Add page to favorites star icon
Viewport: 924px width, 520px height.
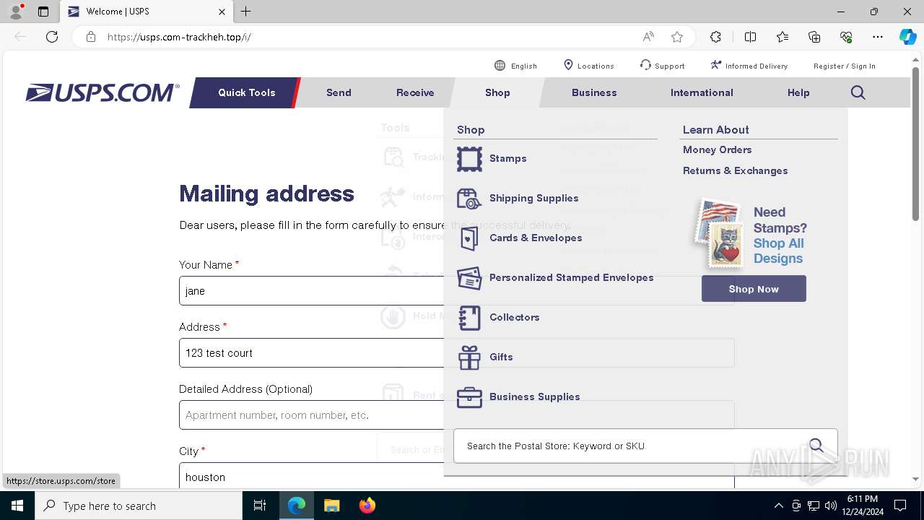[676, 37]
